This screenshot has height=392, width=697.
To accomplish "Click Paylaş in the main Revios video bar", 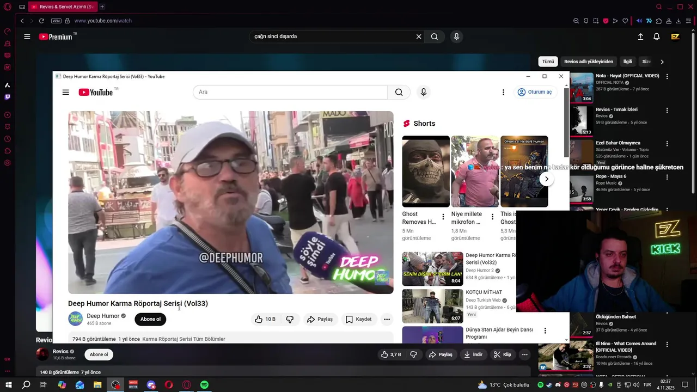I will pyautogui.click(x=441, y=354).
